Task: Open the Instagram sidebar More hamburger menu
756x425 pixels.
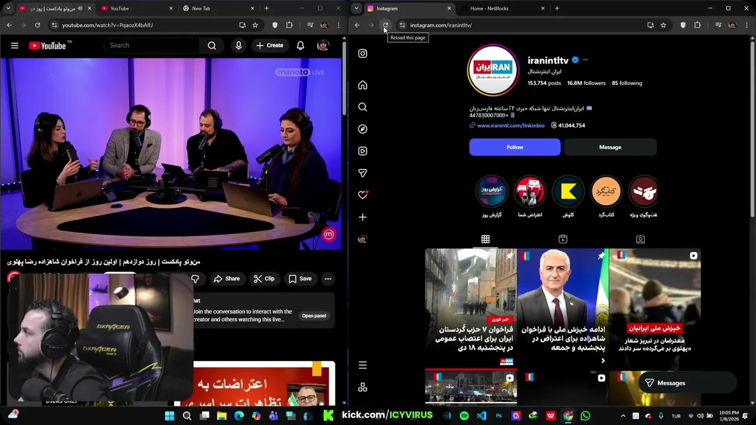Action: pyautogui.click(x=363, y=365)
